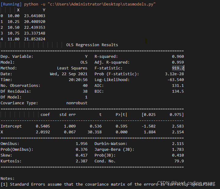Viewport: 220px width, 189px height.
Task: Click Intercept upper bound 2.583
Action: (x=178, y=126)
